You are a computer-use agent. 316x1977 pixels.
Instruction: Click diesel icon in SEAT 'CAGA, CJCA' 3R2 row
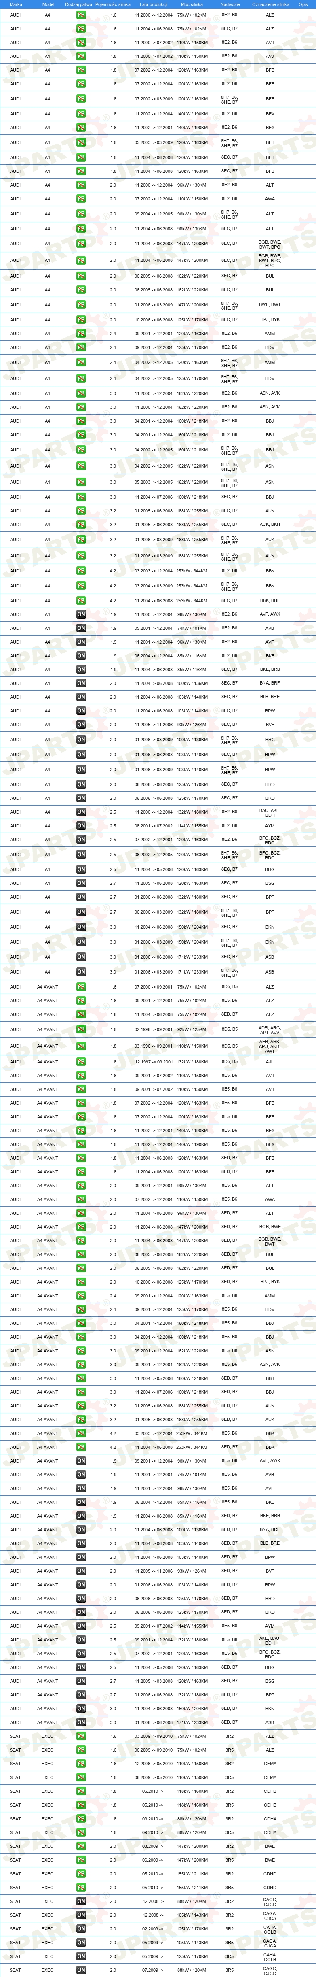tap(81, 1915)
